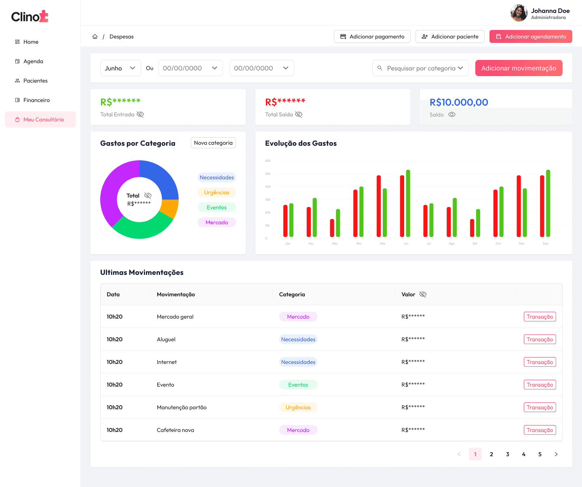Open the Despesas breadcrumb item
Image resolution: width=582 pixels, height=487 pixels.
pyautogui.click(x=121, y=36)
